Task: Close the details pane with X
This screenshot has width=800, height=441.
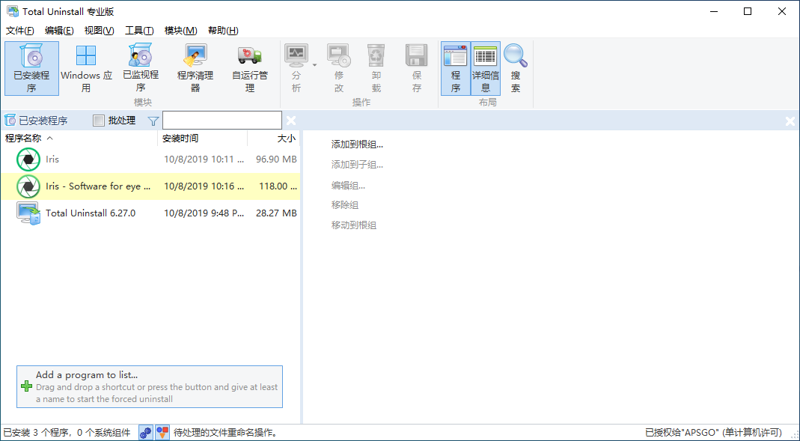Action: pyautogui.click(x=790, y=121)
